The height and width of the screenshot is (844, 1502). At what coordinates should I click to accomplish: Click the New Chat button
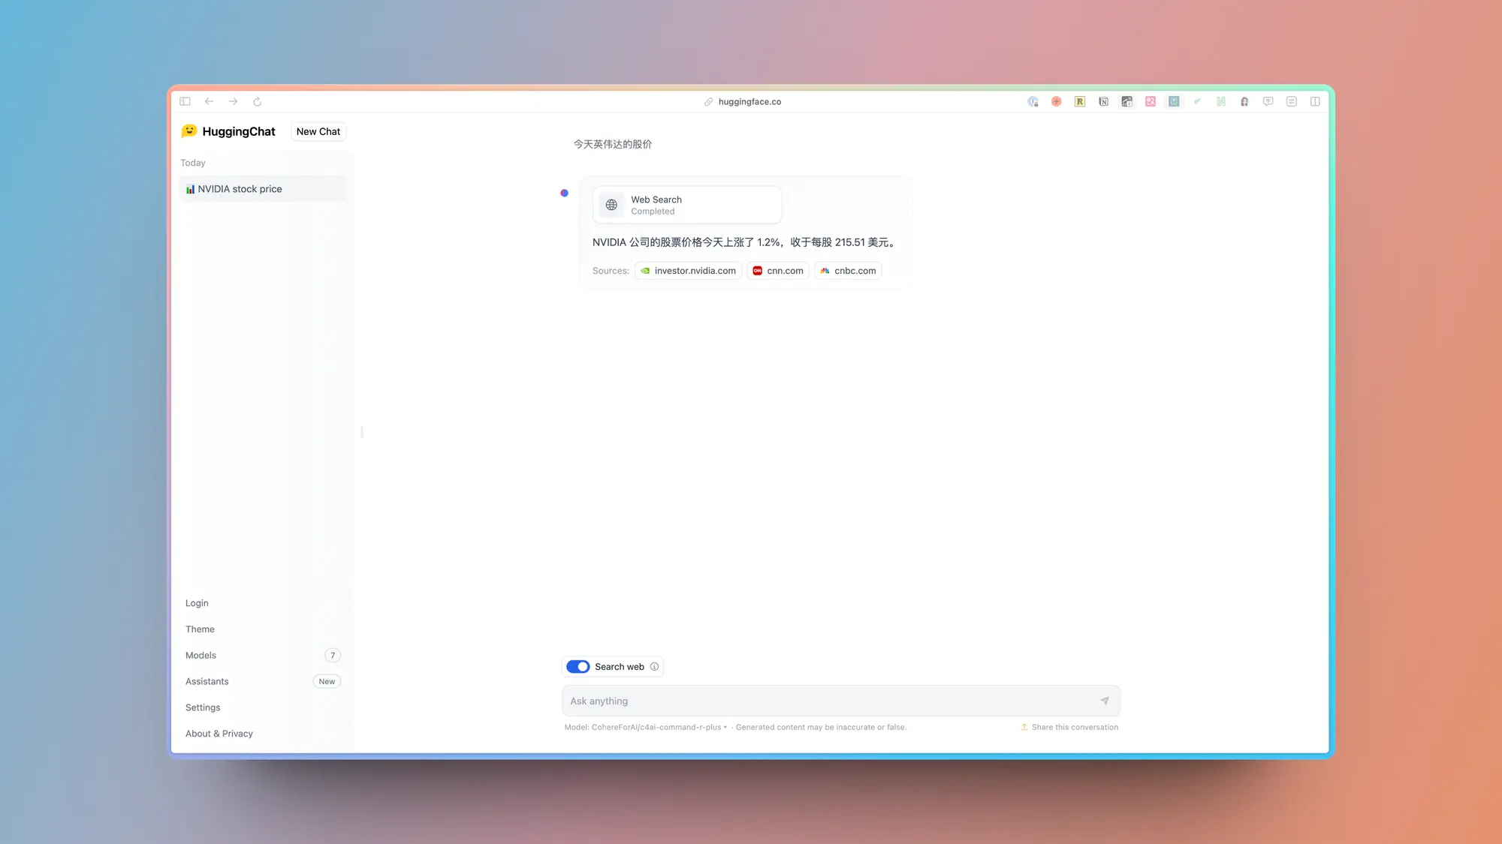pos(318,131)
